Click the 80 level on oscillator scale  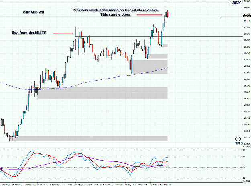[244, 150]
